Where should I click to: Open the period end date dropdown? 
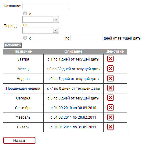click(x=41, y=30)
